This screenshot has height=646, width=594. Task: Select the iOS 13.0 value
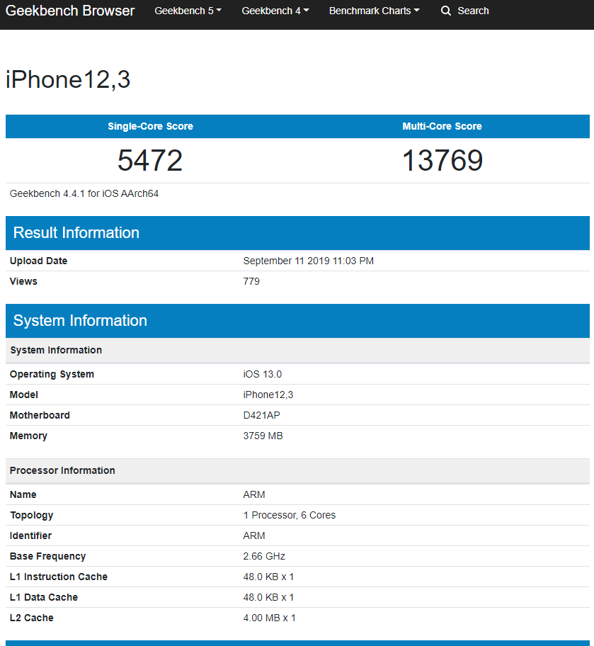(x=263, y=374)
